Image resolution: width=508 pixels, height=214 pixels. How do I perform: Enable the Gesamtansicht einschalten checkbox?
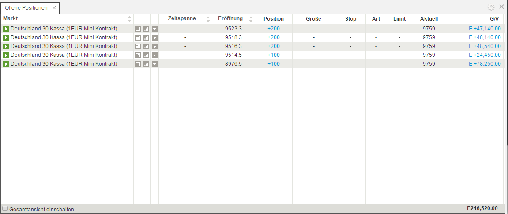(5, 209)
